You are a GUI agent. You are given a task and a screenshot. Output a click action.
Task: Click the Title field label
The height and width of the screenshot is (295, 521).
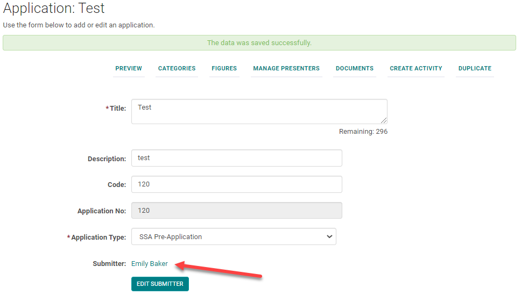[117, 109]
